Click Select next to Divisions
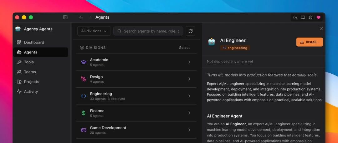 coord(184,48)
